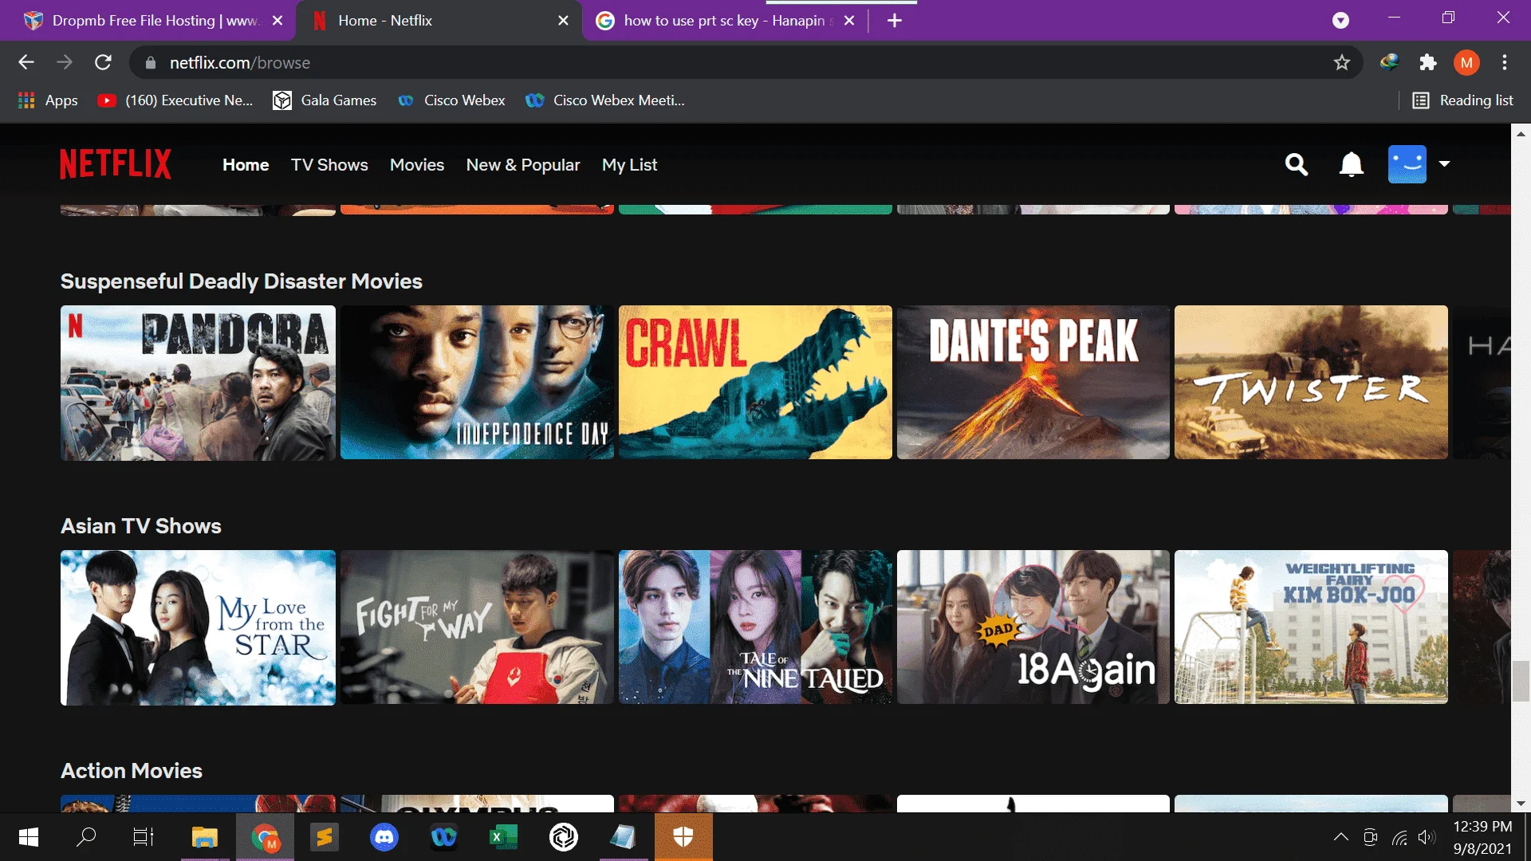Show hidden system tray icons

tap(1341, 837)
